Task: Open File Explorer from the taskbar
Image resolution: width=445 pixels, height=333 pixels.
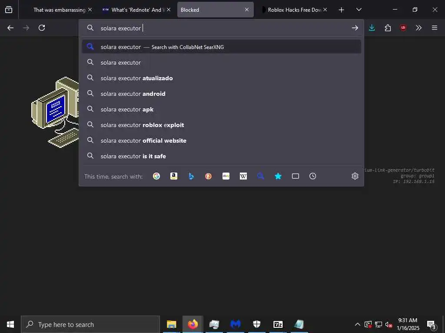Action: coord(171,324)
